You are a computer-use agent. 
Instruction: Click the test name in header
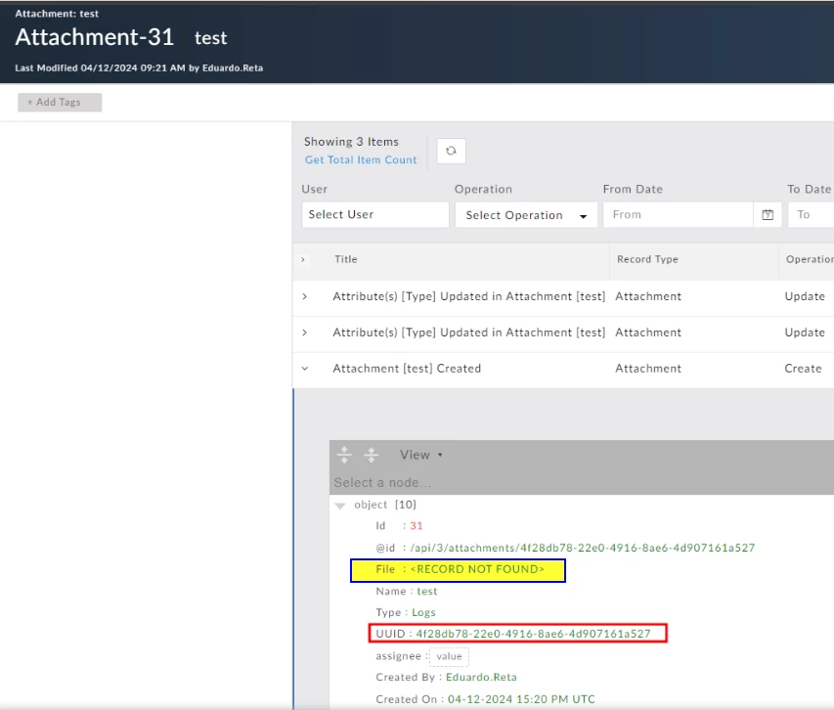[x=210, y=38]
